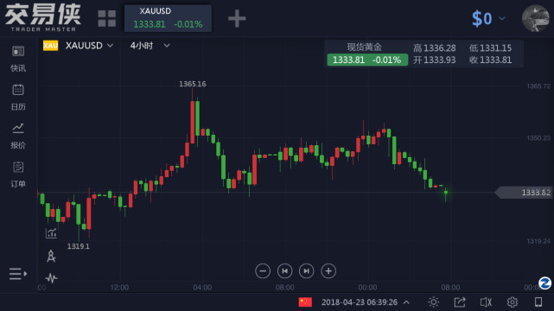Click the 1333.82 current price marker
This screenshot has height=311, width=554.
[x=525, y=193]
